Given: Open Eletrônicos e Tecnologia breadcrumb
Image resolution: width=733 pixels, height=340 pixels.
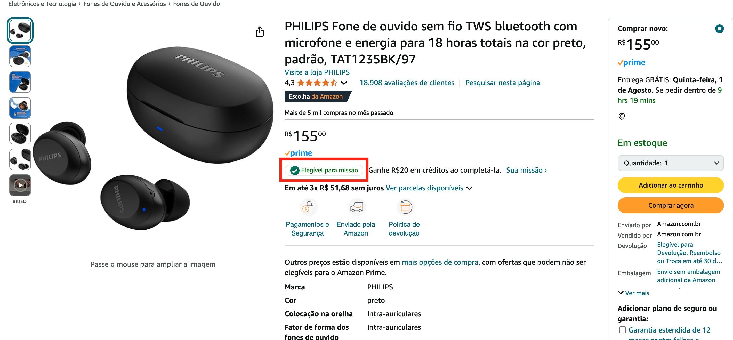Looking at the screenshot, I should pyautogui.click(x=42, y=4).
